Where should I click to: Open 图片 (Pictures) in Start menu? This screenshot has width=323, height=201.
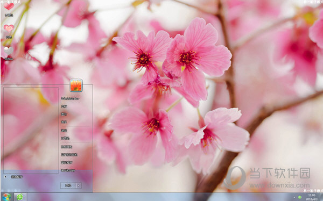click(x=64, y=114)
